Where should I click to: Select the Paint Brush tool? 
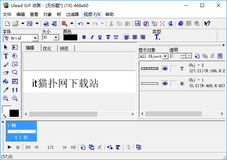pyautogui.click(x=6, y=64)
